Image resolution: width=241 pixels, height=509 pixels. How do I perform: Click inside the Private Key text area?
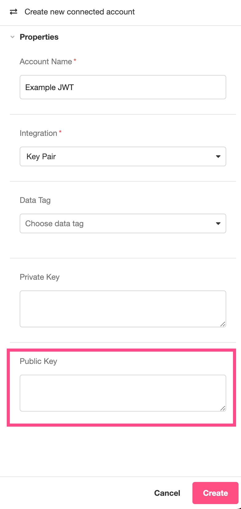123,309
